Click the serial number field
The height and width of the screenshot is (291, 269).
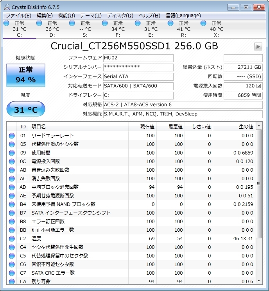point(138,67)
